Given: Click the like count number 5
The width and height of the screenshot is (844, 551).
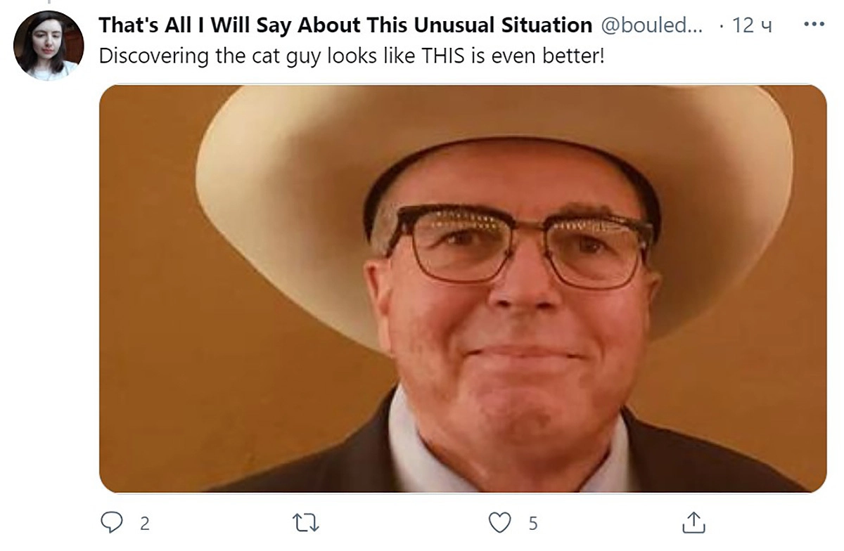Looking at the screenshot, I should tap(532, 524).
